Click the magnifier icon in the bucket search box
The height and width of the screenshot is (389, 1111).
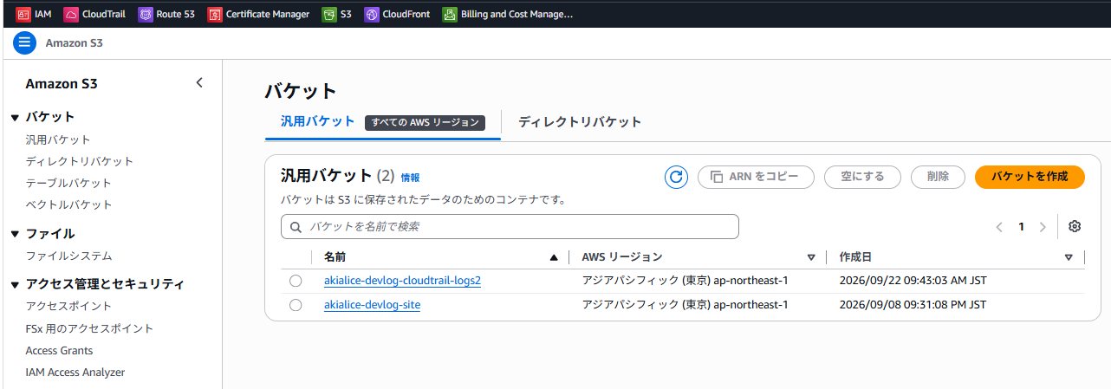click(x=296, y=227)
